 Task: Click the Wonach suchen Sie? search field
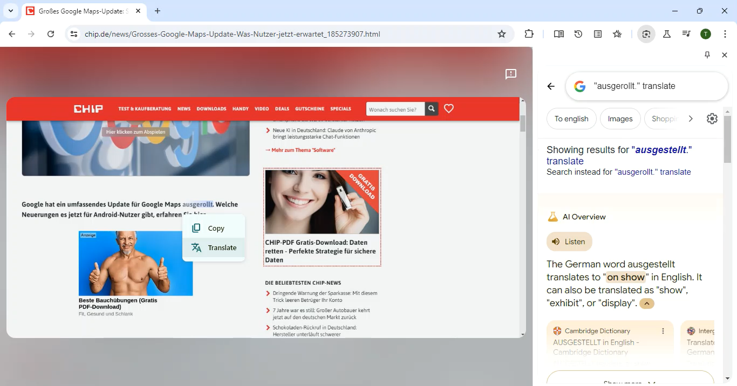coord(395,109)
